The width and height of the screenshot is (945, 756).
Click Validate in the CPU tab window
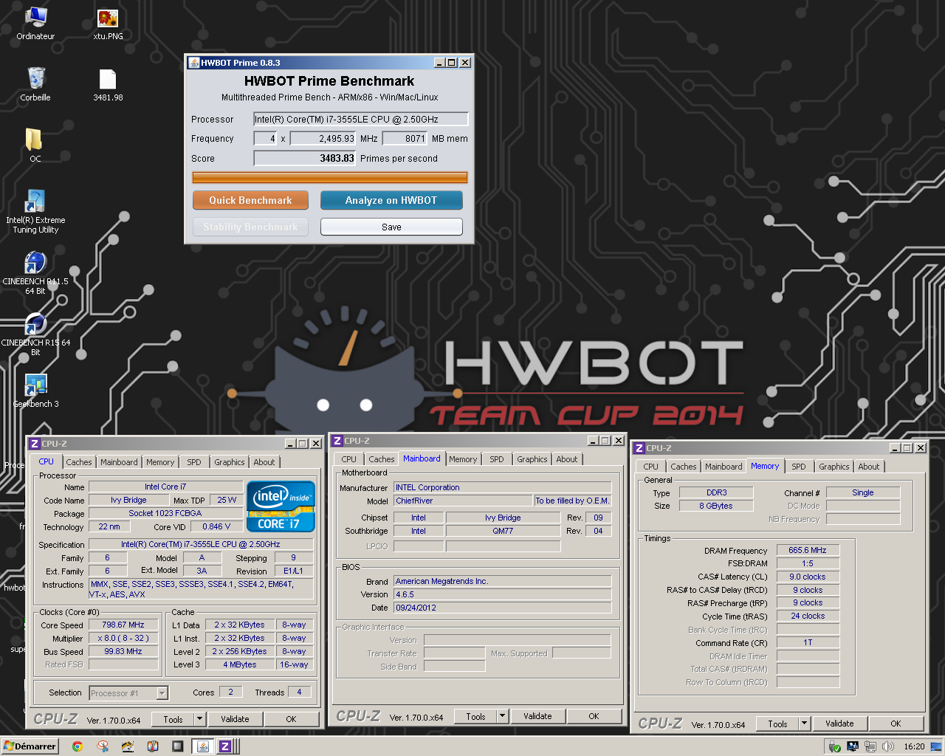(x=235, y=719)
